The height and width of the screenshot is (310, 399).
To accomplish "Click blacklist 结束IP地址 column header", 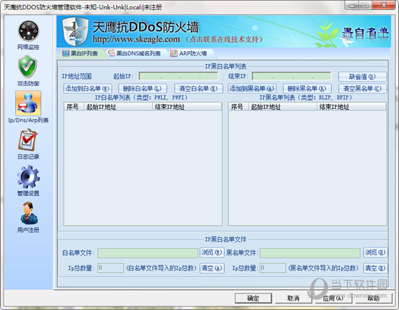I will click(x=351, y=107).
